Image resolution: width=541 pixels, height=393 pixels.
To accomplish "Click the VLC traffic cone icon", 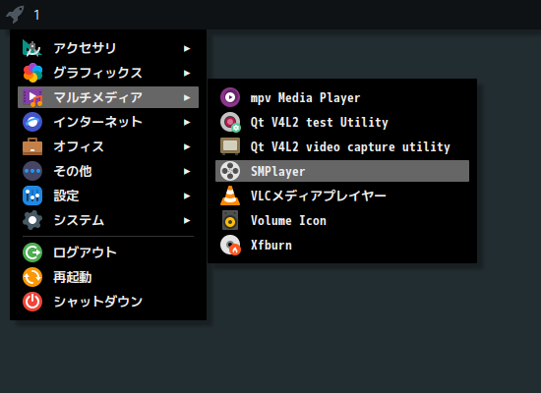I will tap(230, 196).
